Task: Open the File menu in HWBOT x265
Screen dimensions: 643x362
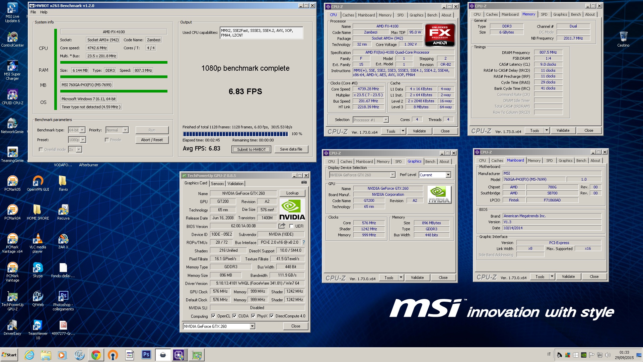Action: click(33, 12)
